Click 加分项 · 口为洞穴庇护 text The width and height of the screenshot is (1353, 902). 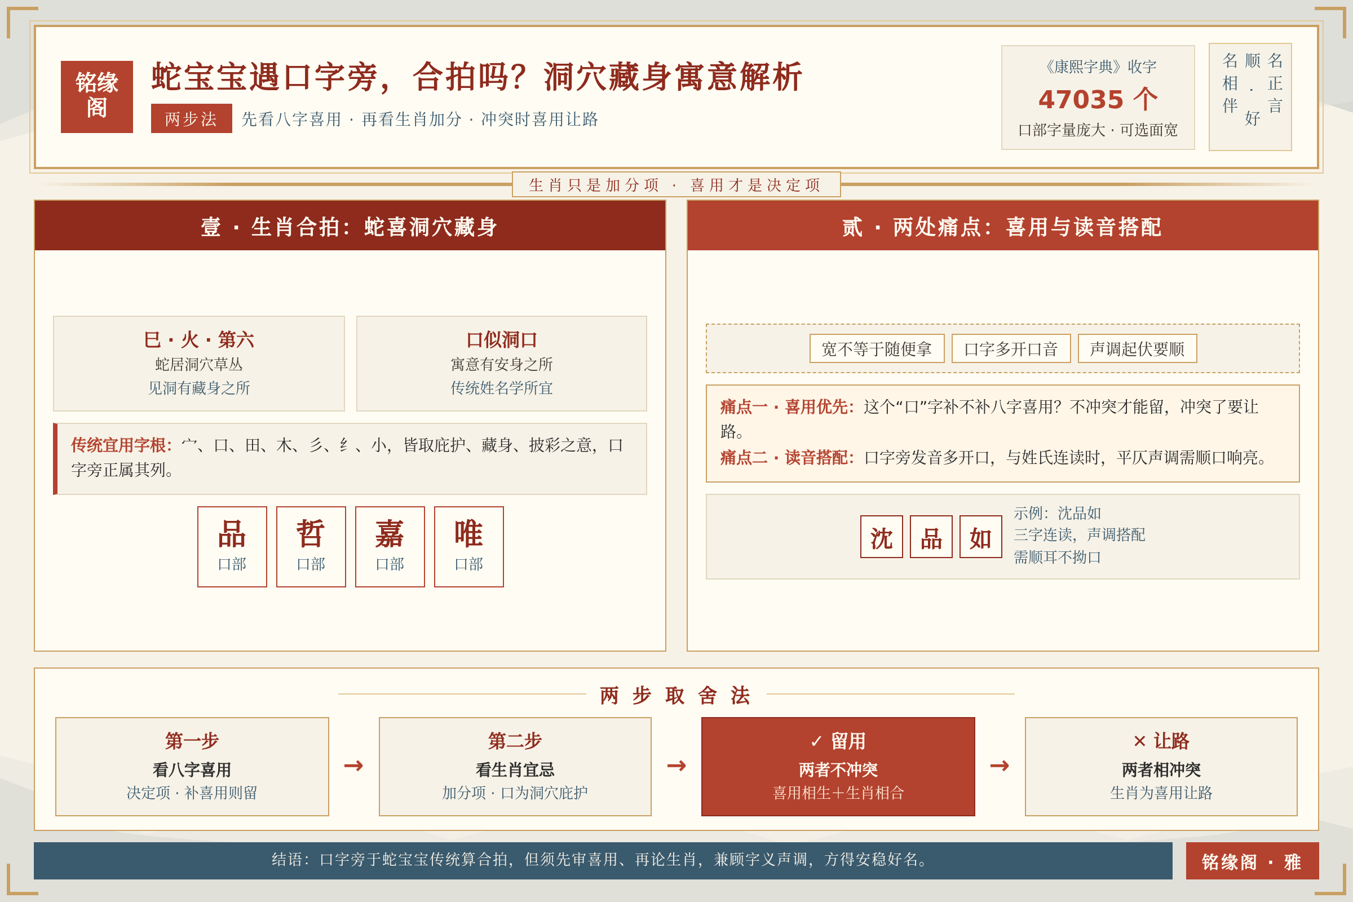click(x=515, y=793)
